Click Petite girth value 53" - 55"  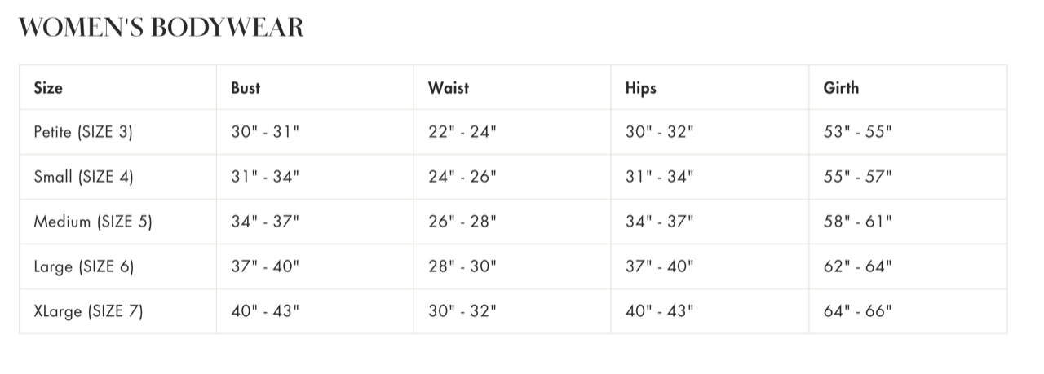[x=858, y=132]
